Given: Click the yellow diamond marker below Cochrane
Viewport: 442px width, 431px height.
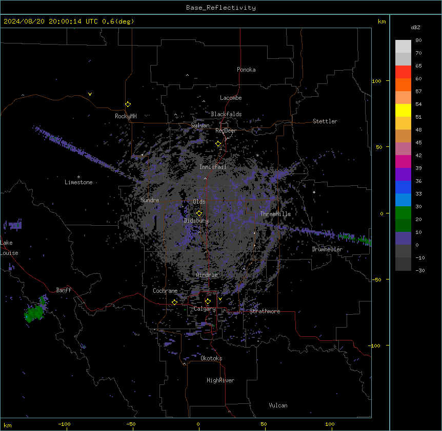Looking at the screenshot, I should point(174,302).
